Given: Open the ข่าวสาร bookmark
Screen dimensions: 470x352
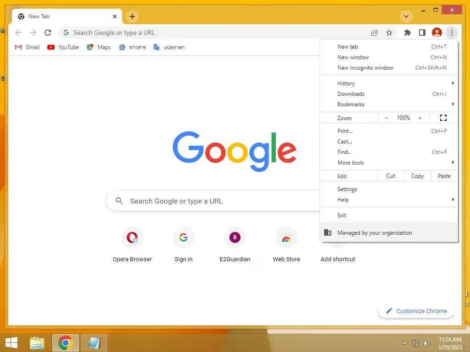Looking at the screenshot, I should pos(132,47).
